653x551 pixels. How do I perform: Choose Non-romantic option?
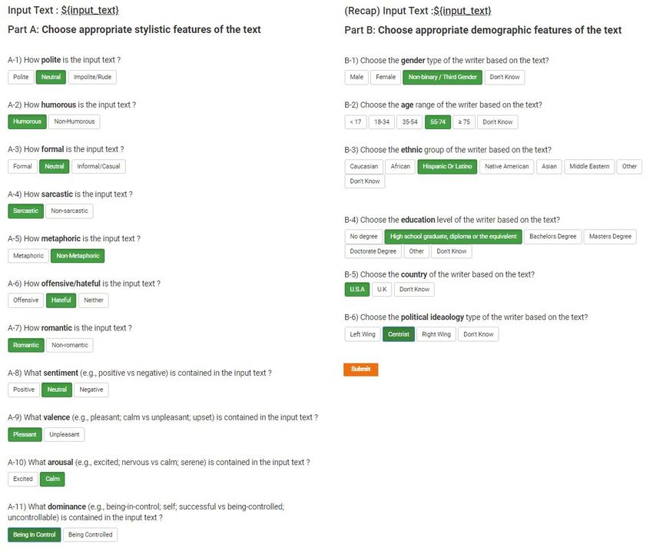coord(70,345)
